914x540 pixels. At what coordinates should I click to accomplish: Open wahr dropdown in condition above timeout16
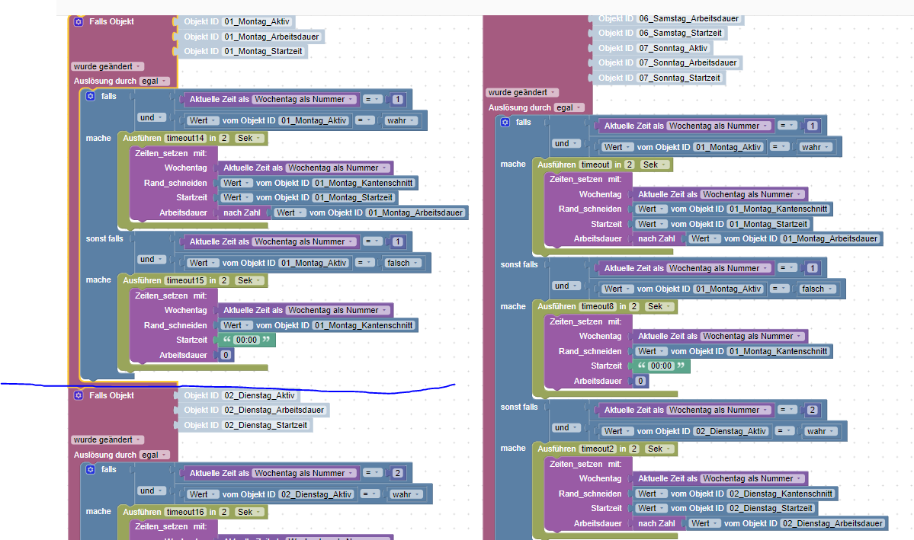point(406,494)
